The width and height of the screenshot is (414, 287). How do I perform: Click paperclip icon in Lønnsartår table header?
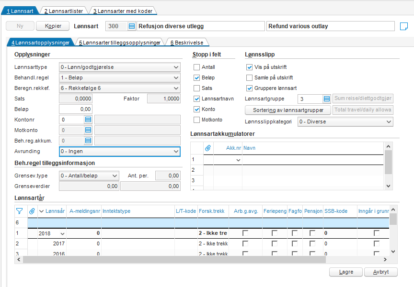coord(32,211)
